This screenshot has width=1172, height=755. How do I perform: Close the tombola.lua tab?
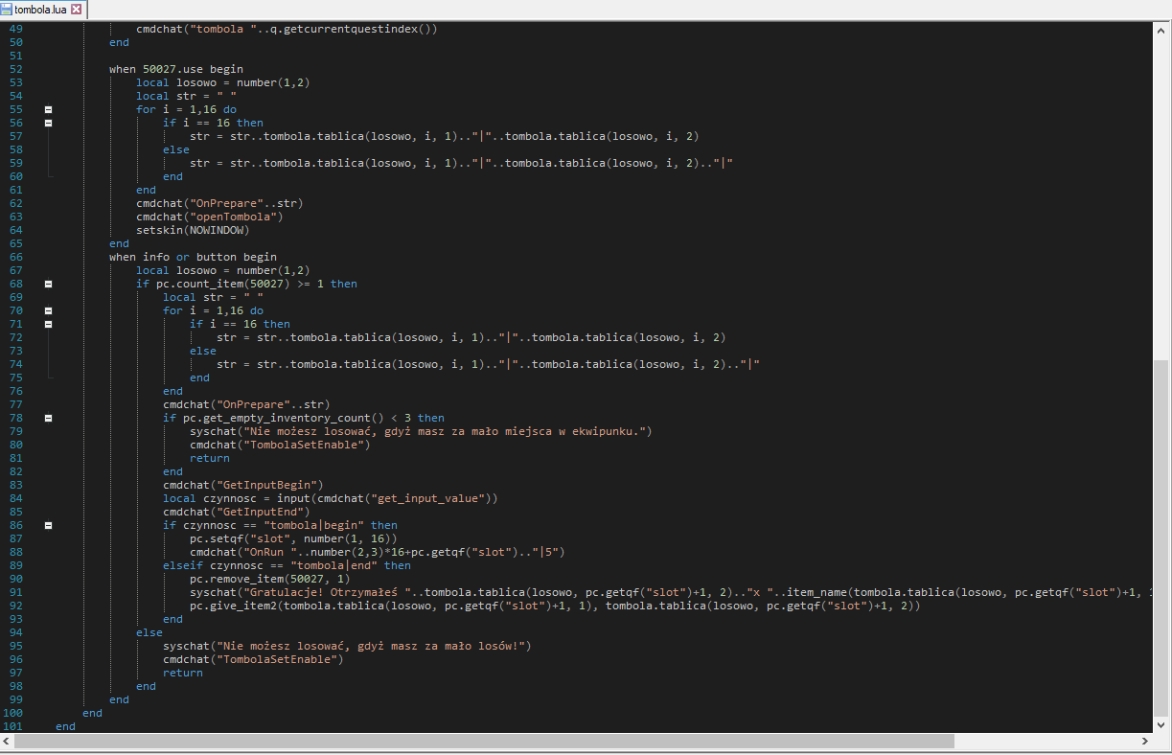[x=77, y=9]
